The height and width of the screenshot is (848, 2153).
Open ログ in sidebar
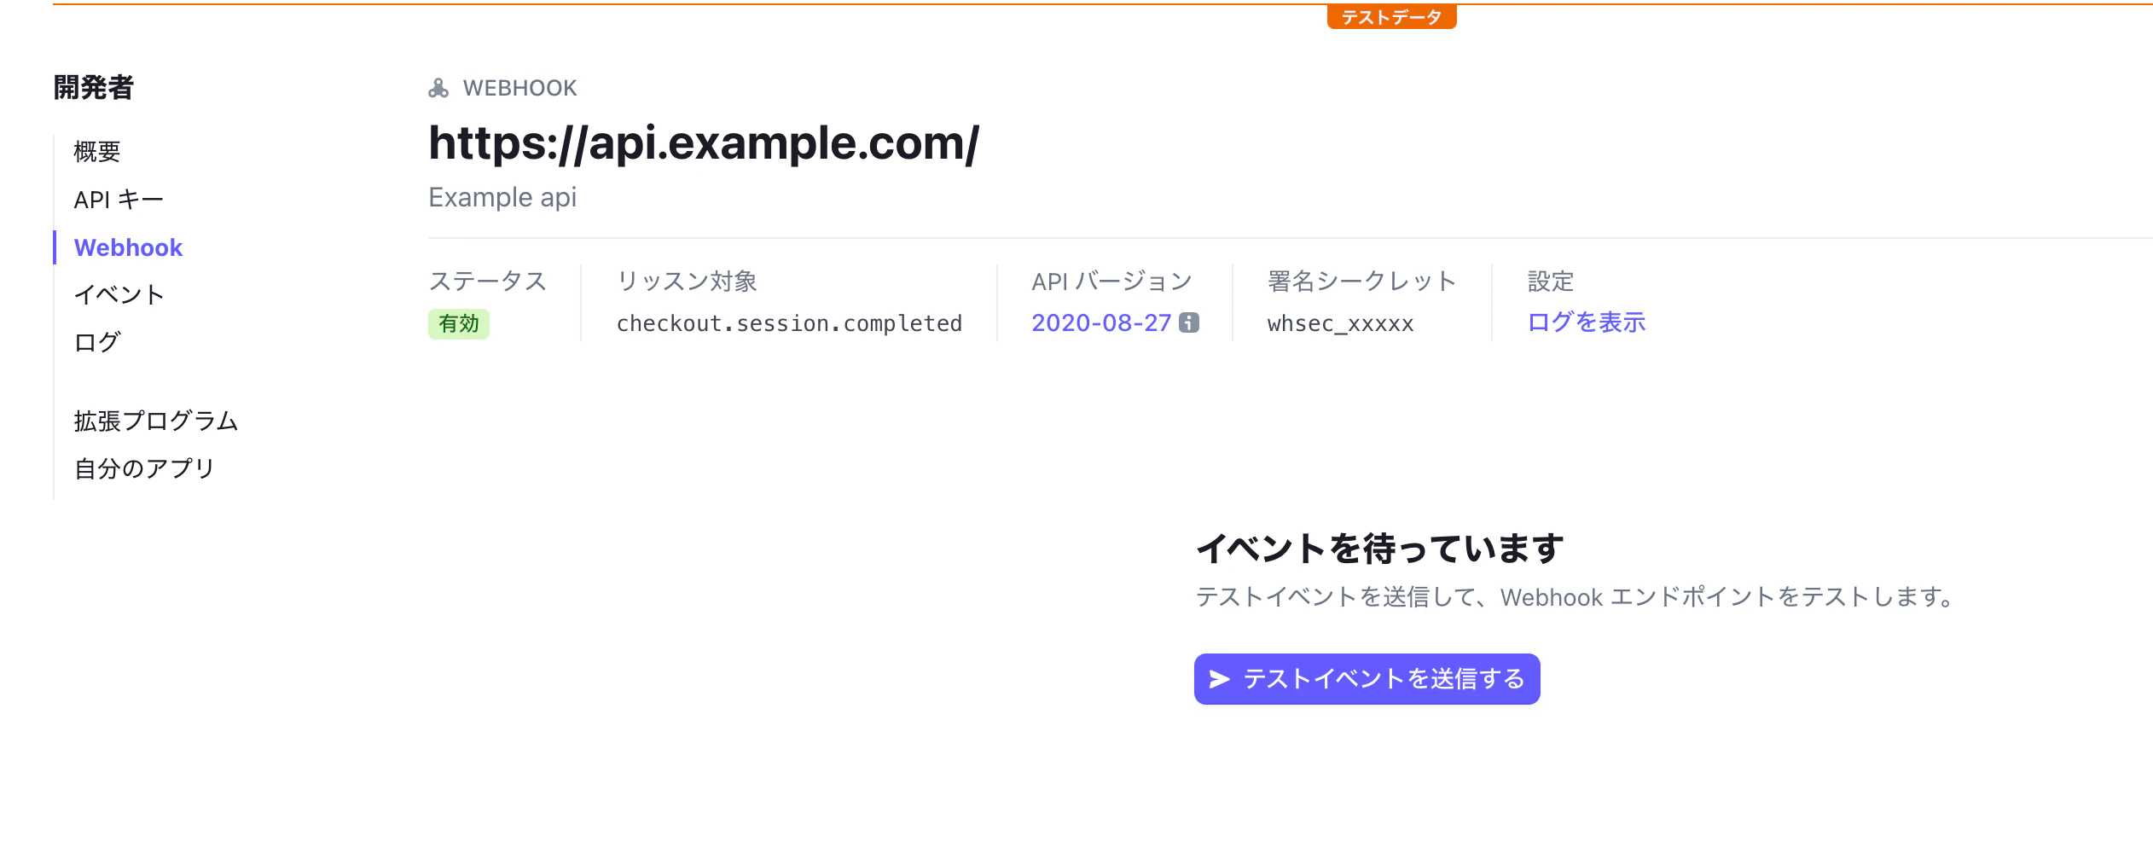tap(97, 343)
